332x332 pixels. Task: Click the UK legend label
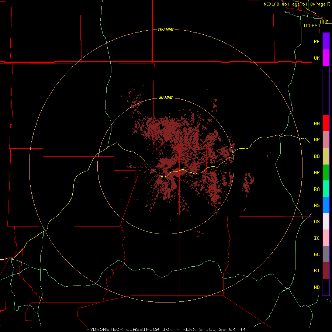[x=317, y=58]
